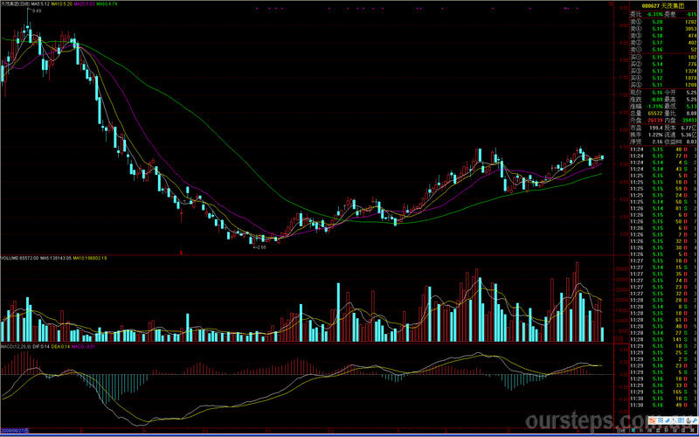Click the 买① bid row at 5.15
Viewport: 699px width, 437px height.
pyautogui.click(x=663, y=57)
